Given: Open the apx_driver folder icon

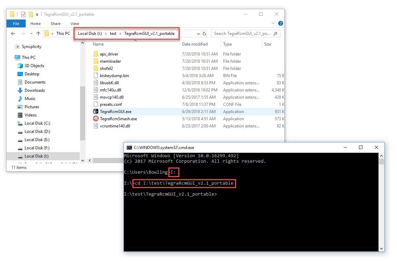Looking at the screenshot, I should pyautogui.click(x=96, y=54).
